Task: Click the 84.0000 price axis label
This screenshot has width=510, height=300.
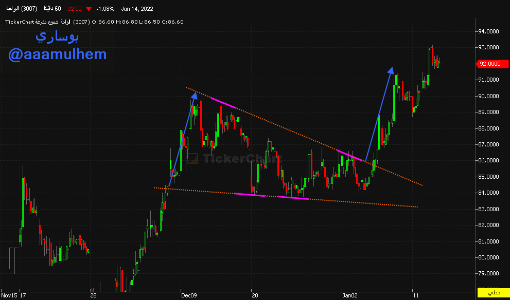Action: click(x=488, y=193)
